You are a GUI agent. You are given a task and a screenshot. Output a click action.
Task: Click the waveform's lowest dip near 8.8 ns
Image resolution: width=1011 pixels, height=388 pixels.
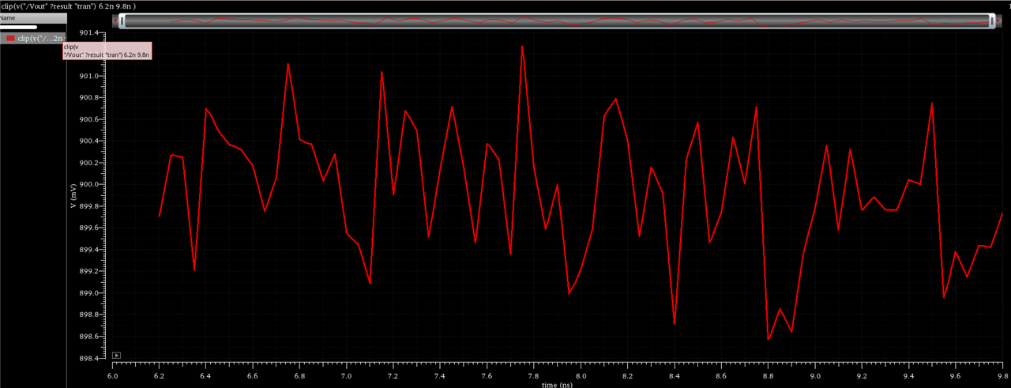(769, 339)
